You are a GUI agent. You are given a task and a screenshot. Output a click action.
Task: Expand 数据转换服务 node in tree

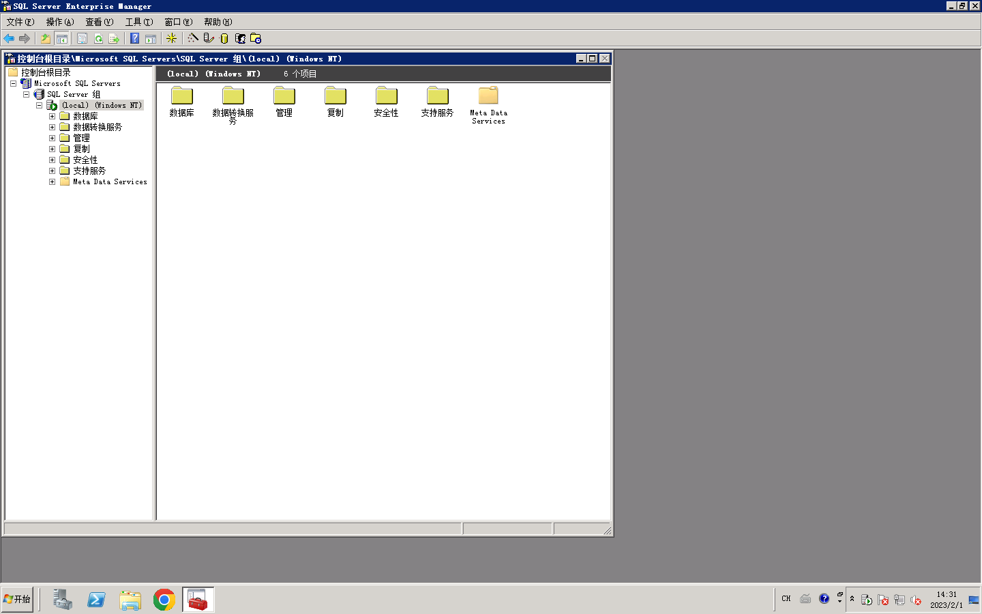click(x=52, y=127)
